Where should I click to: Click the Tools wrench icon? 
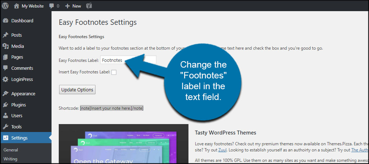5,127
